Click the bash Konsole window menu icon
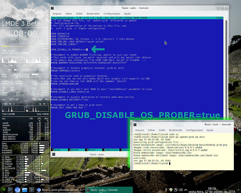This screenshot has height=193, width=241. (x=135, y=124)
